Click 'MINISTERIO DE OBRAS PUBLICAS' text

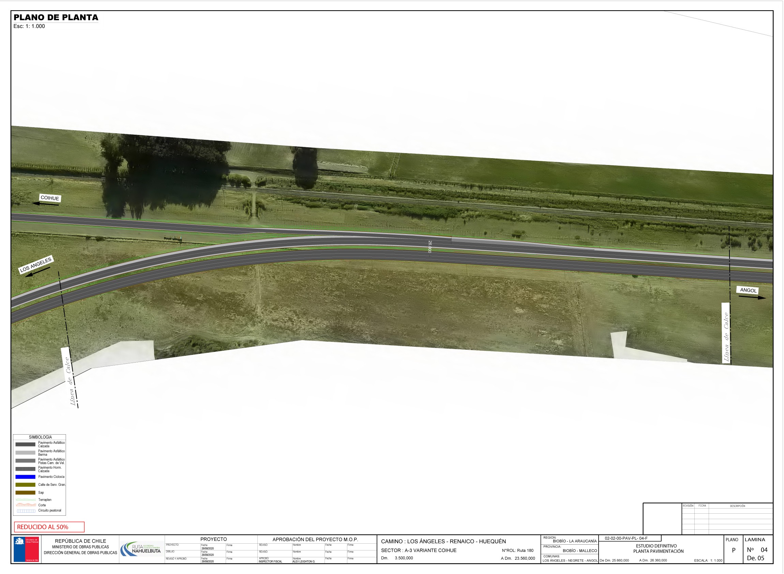tap(81, 547)
